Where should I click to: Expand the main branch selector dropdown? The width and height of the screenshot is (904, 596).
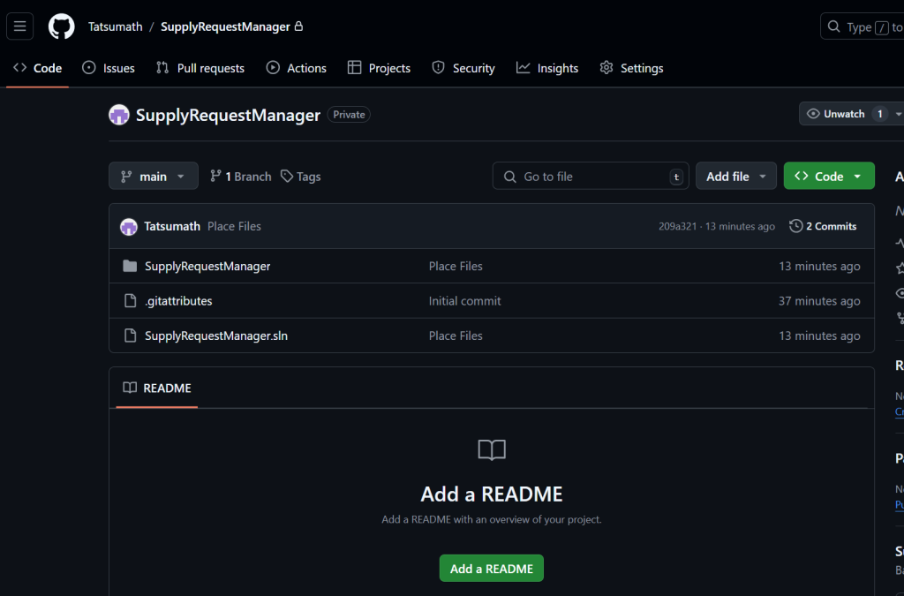153,177
